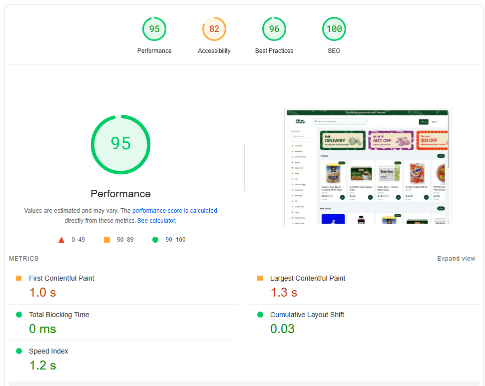Open the "performance score is calculated" link
This screenshot has height=386, width=485.
tap(174, 211)
